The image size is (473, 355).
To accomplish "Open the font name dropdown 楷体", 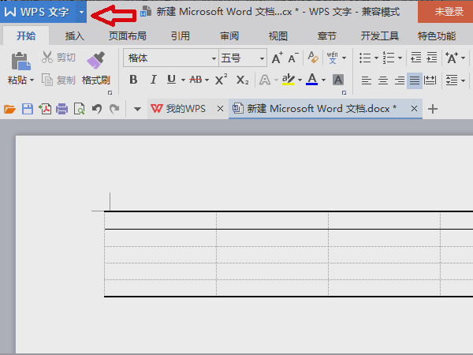I will click(214, 58).
